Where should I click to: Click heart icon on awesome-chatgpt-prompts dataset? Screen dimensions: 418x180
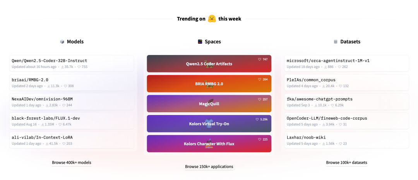(332, 105)
